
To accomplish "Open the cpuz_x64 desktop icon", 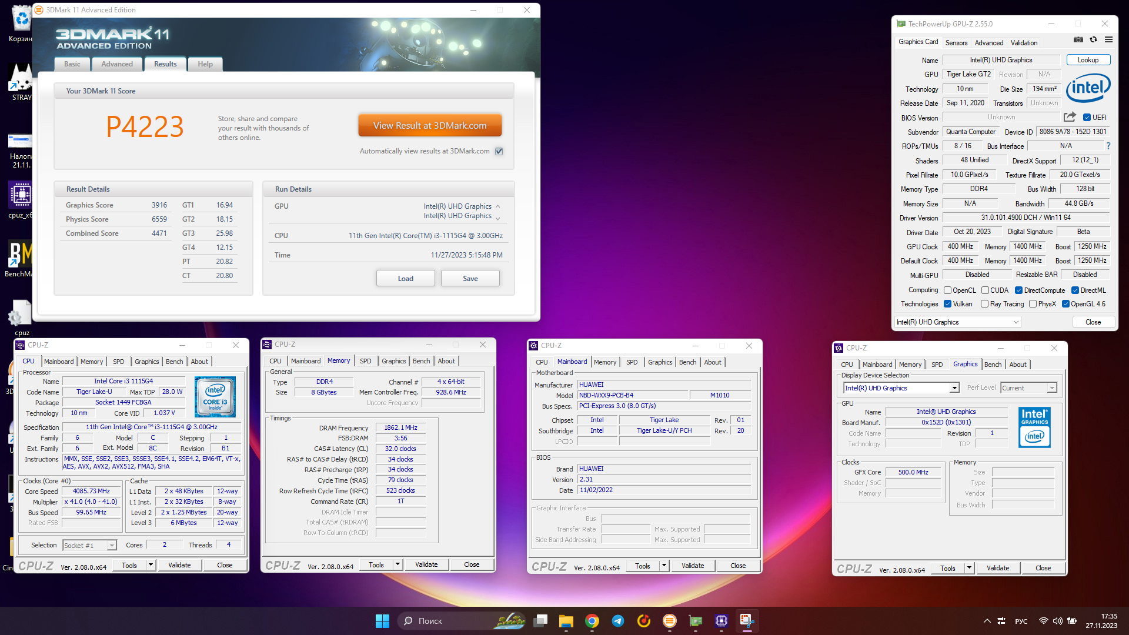I will click(x=21, y=200).
